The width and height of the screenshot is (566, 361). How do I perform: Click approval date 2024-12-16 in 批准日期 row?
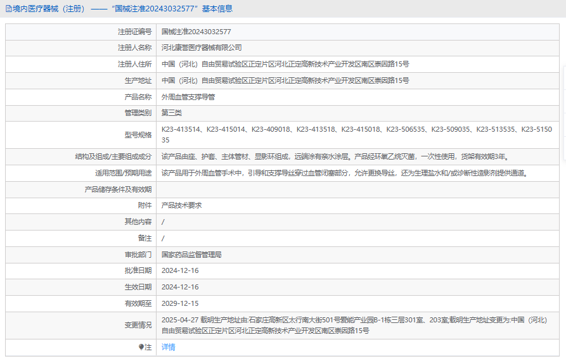click(x=180, y=270)
